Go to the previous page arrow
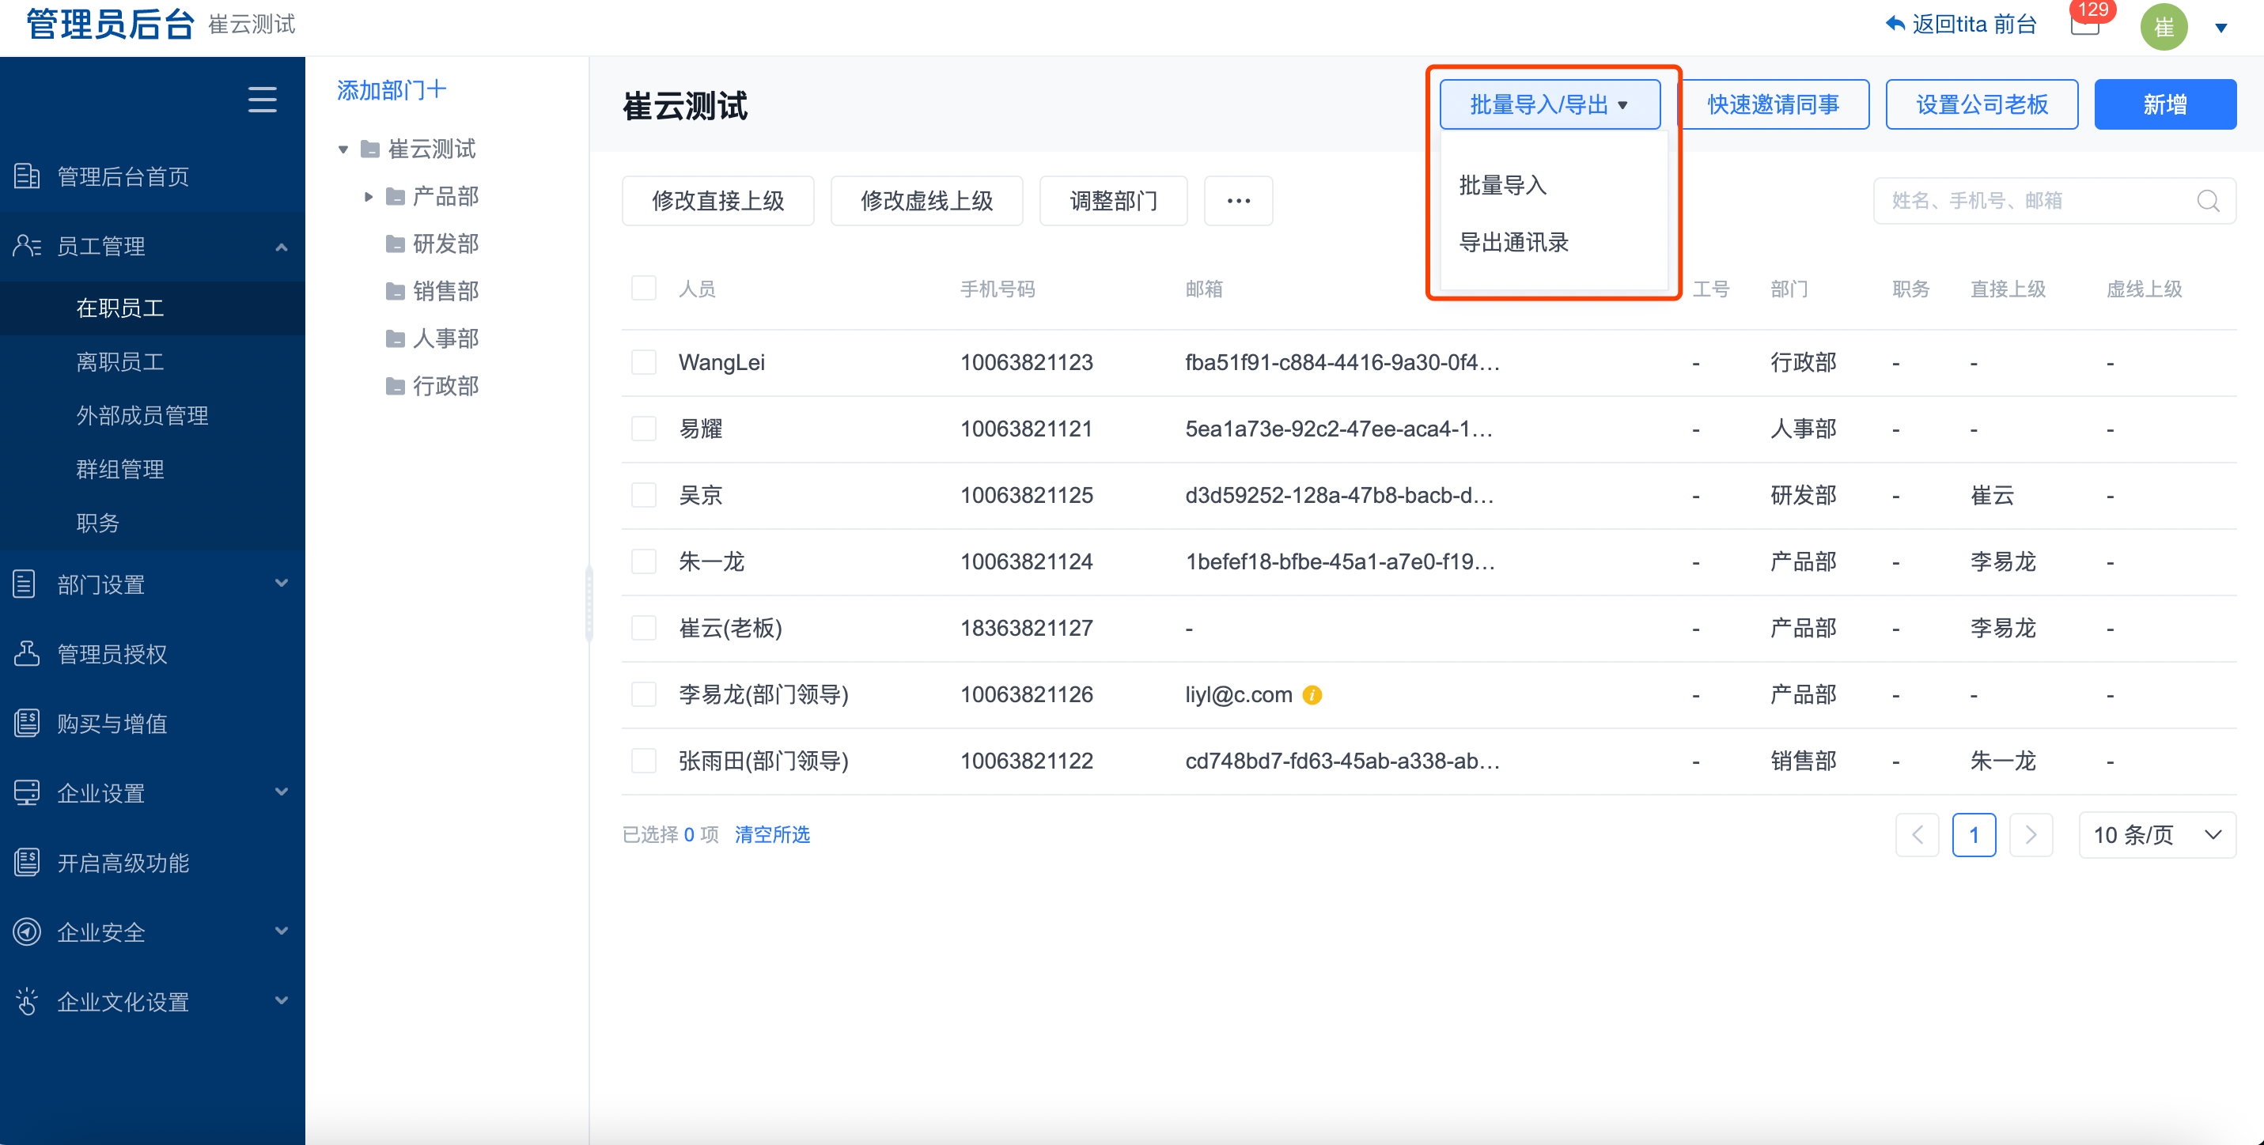 pos(1917,834)
